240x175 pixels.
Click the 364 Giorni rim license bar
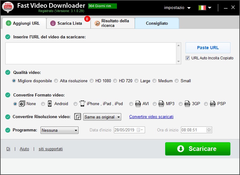[x=102, y=6]
